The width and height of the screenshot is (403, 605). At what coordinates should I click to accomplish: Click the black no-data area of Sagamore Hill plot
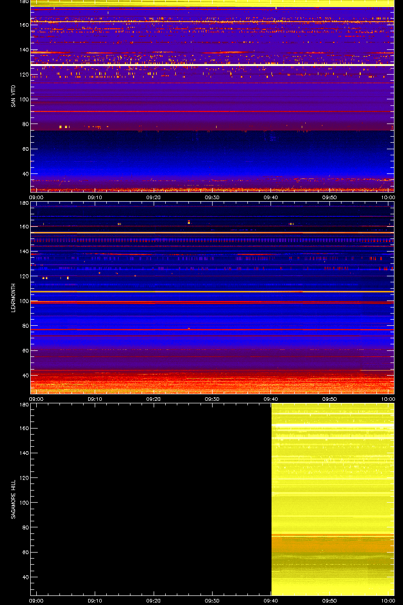[x=151, y=499]
